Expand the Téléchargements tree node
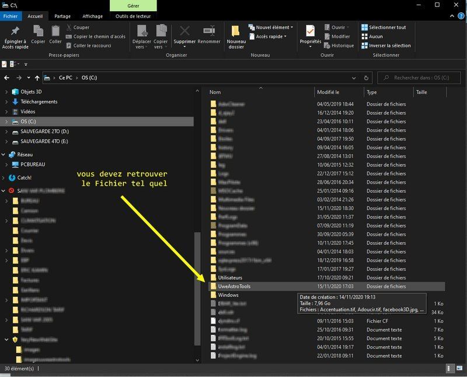467x377 pixels. point(6,102)
